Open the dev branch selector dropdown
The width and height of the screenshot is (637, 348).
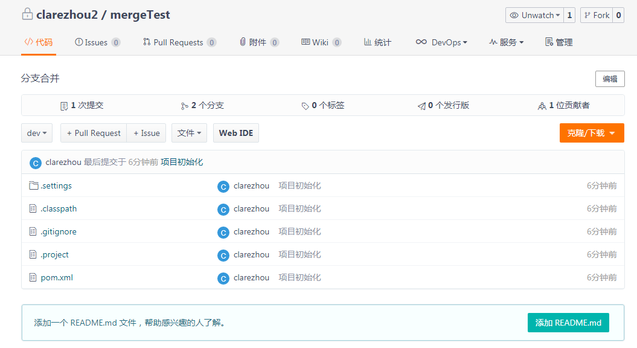point(37,133)
